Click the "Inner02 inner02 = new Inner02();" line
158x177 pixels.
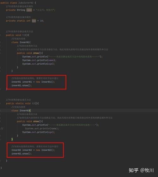pyautogui.click(x=33, y=150)
